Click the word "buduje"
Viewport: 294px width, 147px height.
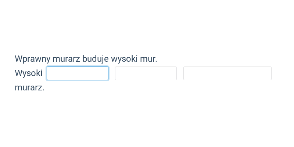(96, 59)
